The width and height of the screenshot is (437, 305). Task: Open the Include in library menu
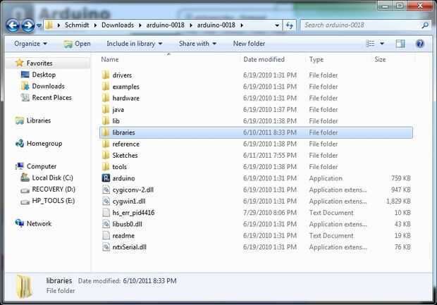point(135,44)
